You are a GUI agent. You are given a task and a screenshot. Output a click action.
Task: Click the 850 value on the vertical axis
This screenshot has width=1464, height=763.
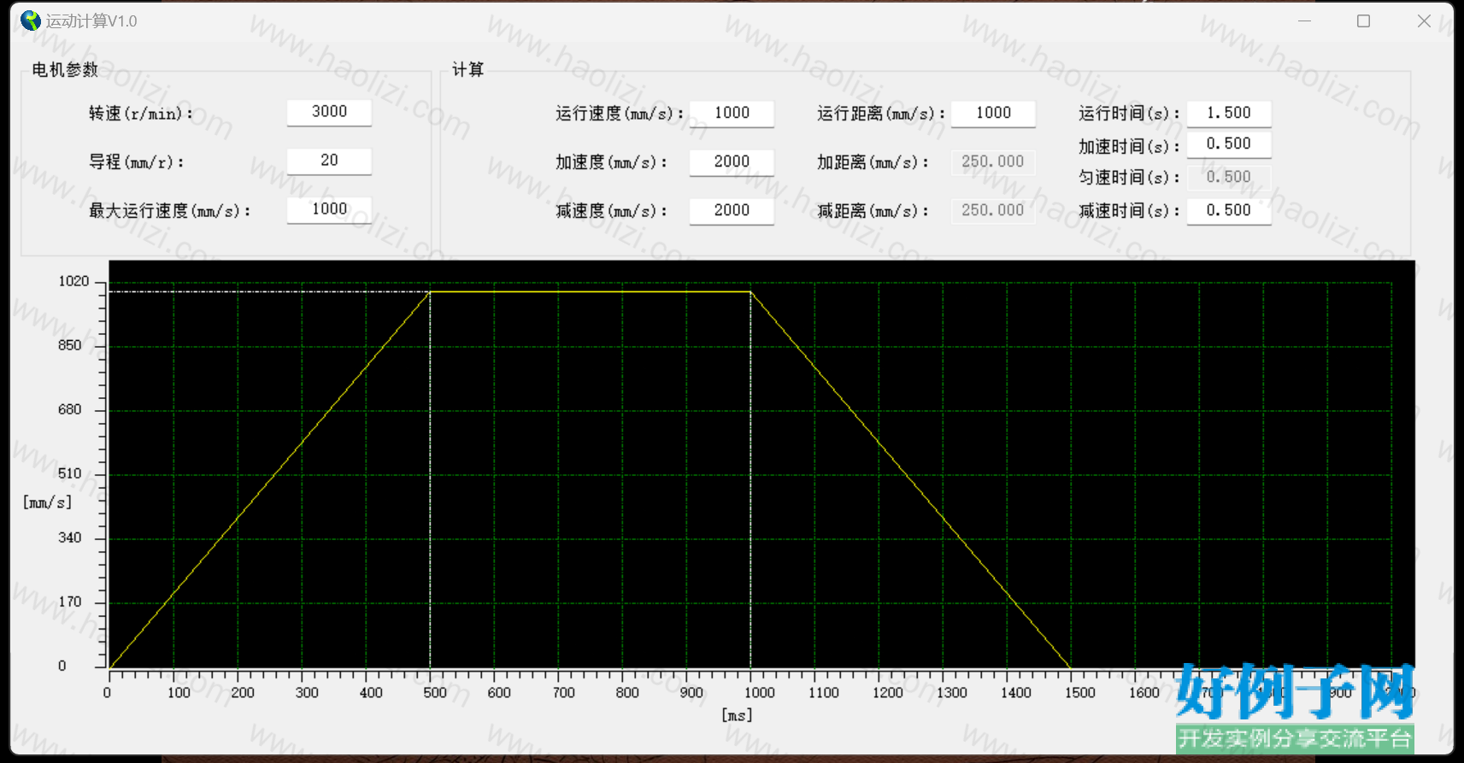click(x=70, y=345)
